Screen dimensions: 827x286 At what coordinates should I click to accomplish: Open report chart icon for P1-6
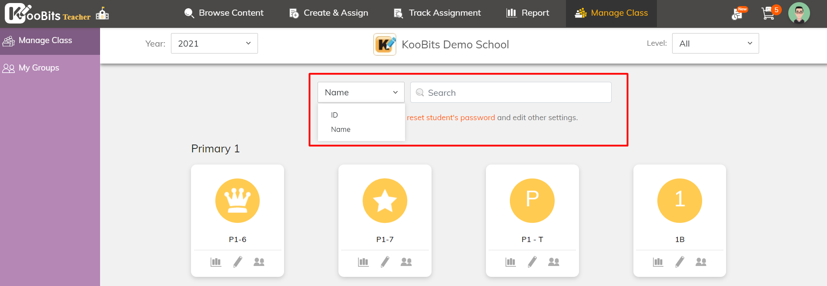click(x=216, y=262)
